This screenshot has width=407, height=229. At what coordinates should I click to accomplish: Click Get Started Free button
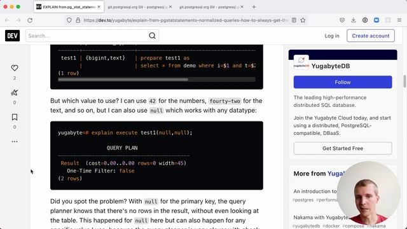tap(343, 148)
